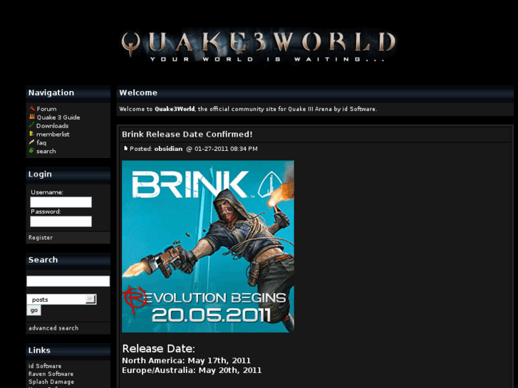The height and width of the screenshot is (388, 518).
Task: Click the Register link
Action: pos(41,237)
